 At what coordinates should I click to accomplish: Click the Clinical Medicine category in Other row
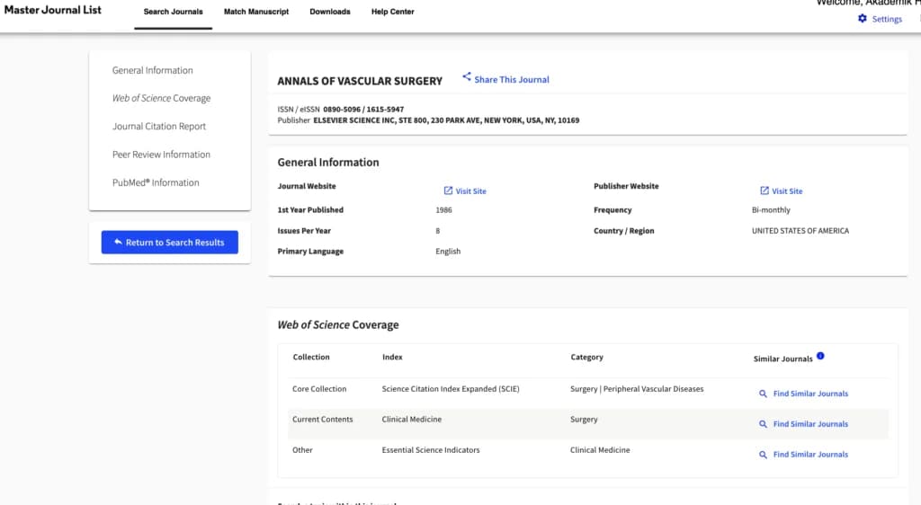(x=600, y=450)
